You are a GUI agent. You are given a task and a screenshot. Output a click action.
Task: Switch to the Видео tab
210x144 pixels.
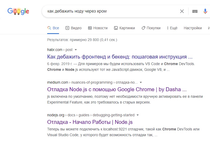tap(76, 28)
